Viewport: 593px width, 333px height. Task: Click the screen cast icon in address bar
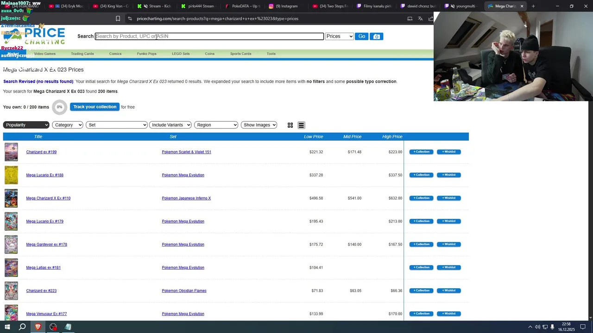coord(410,18)
